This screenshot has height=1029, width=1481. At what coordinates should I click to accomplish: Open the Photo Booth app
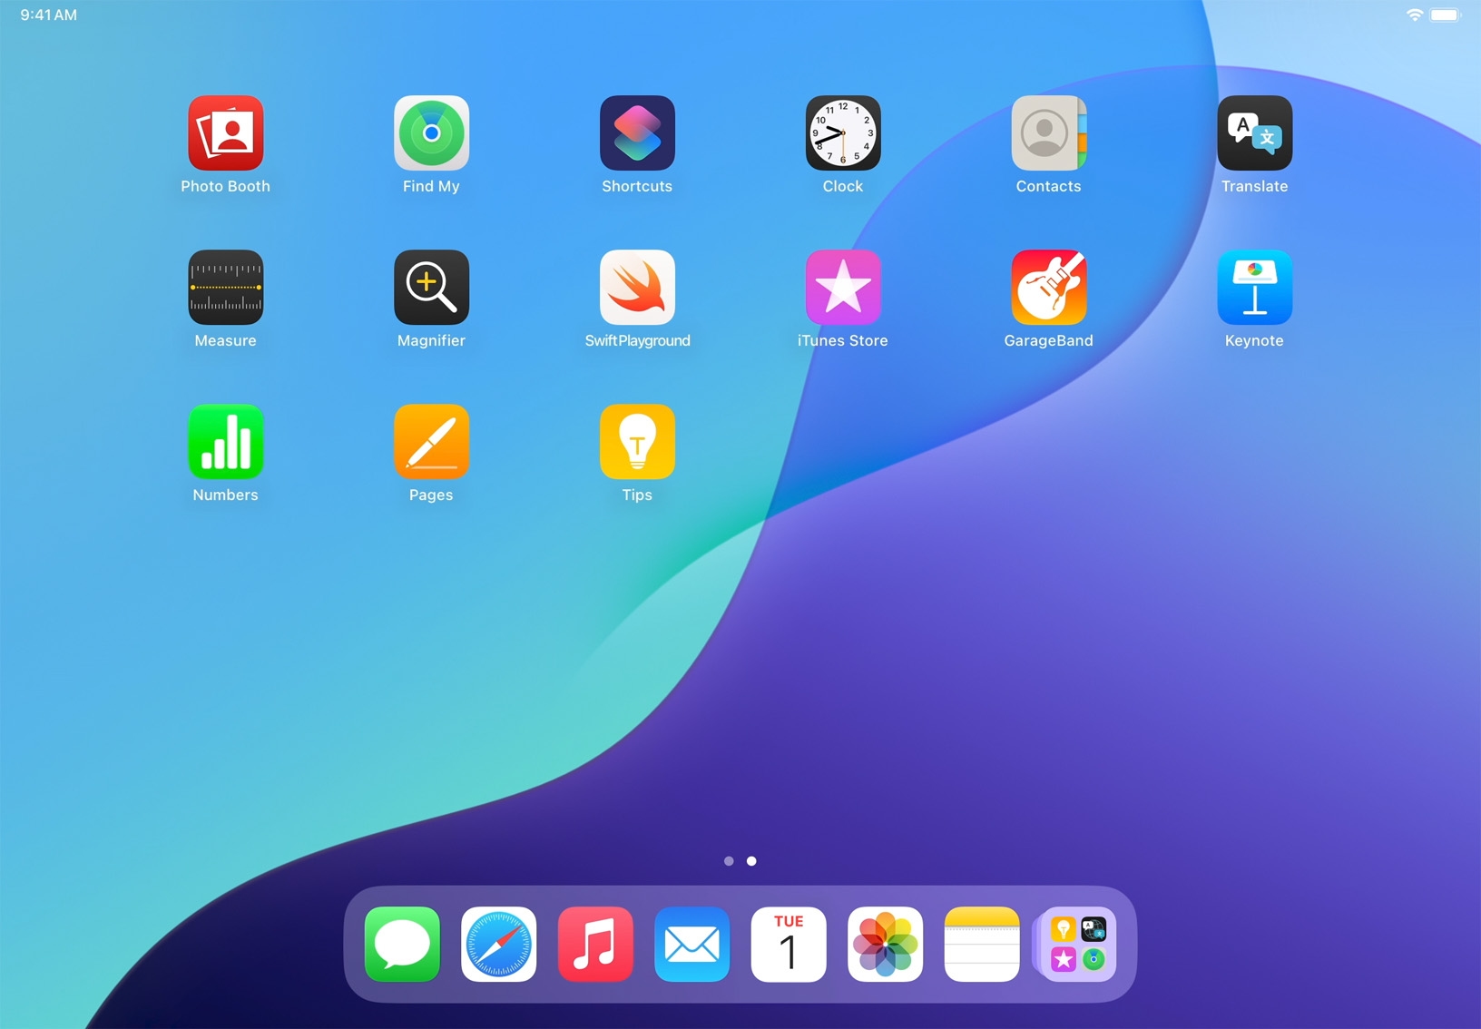click(x=225, y=133)
